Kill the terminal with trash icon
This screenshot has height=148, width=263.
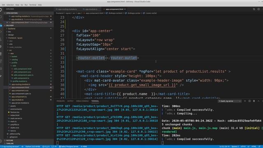pyautogui.click(x=254, y=101)
